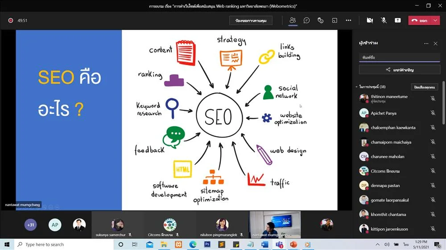The image size is (446, 250).
Task: Open the participants panel icon
Action: [293, 20]
